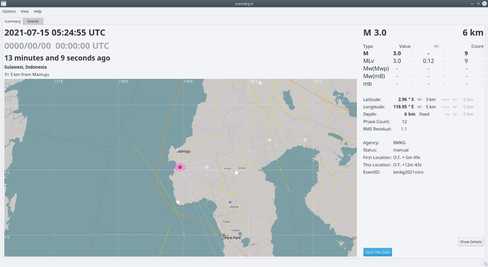Click the station marker beside Mamuju label
The width and height of the screenshot is (488, 267).
click(178, 150)
